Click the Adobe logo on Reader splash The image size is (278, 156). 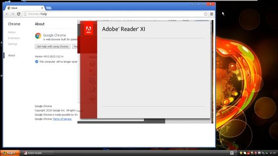(89, 28)
